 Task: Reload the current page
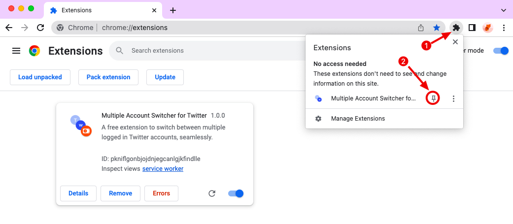[40, 28]
